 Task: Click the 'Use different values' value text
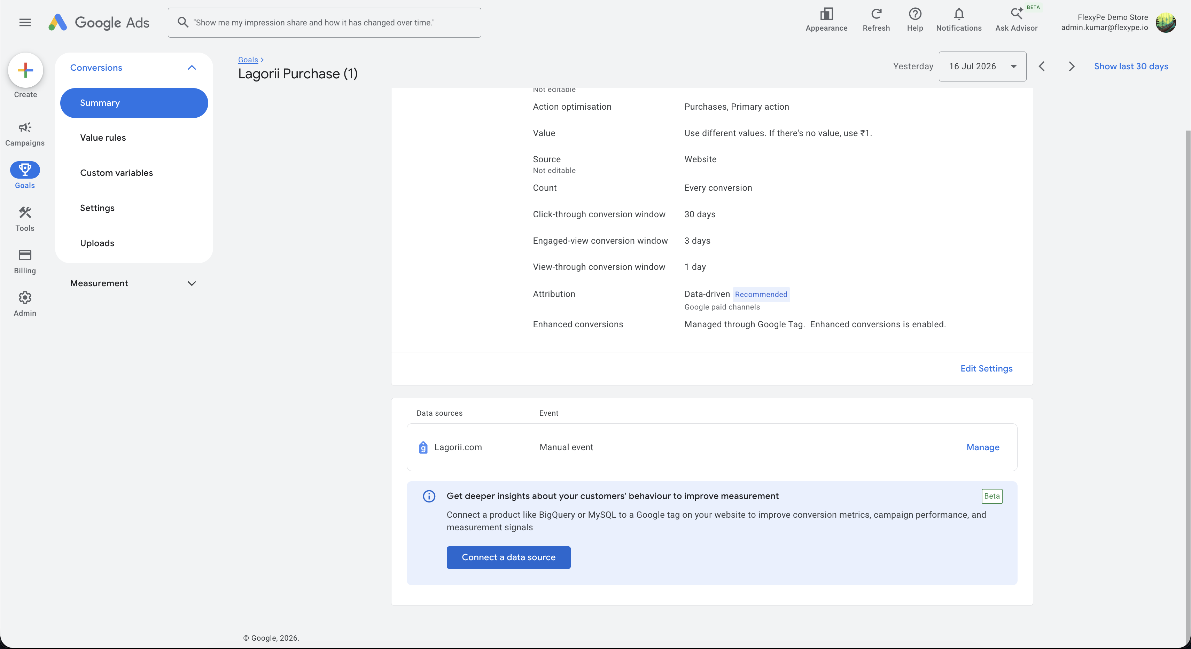pyautogui.click(x=778, y=133)
